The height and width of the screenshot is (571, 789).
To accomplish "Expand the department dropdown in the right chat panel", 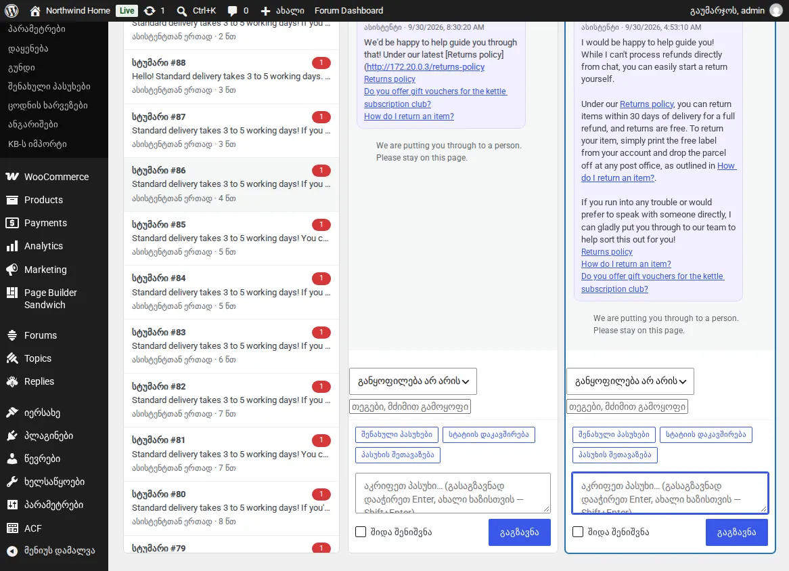I will [x=630, y=381].
